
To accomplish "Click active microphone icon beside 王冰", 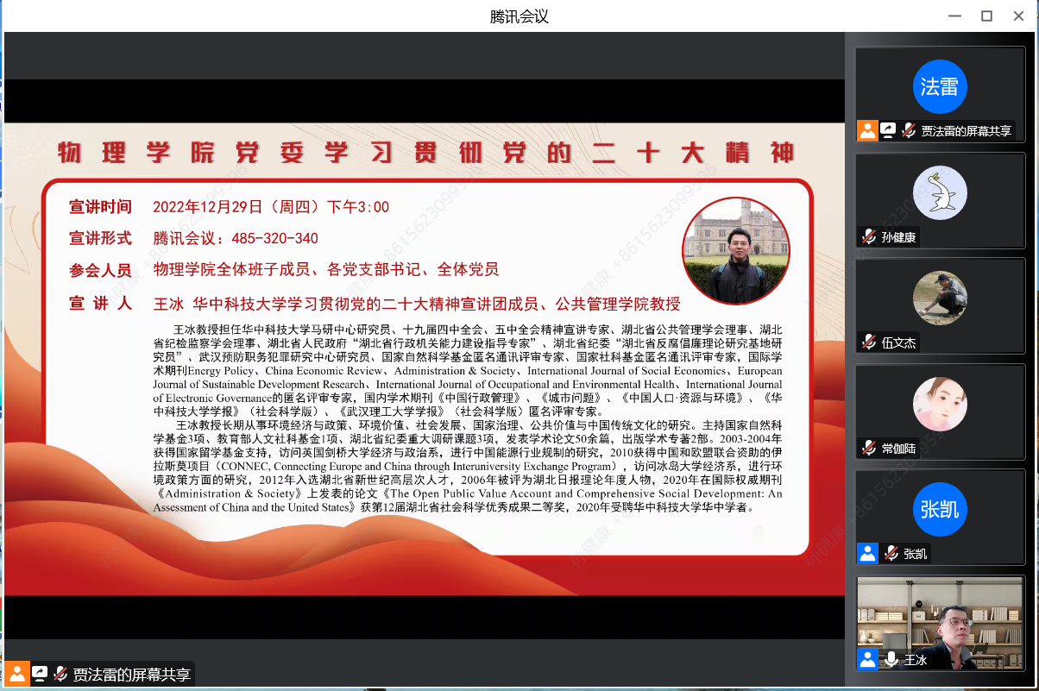I will (891, 660).
